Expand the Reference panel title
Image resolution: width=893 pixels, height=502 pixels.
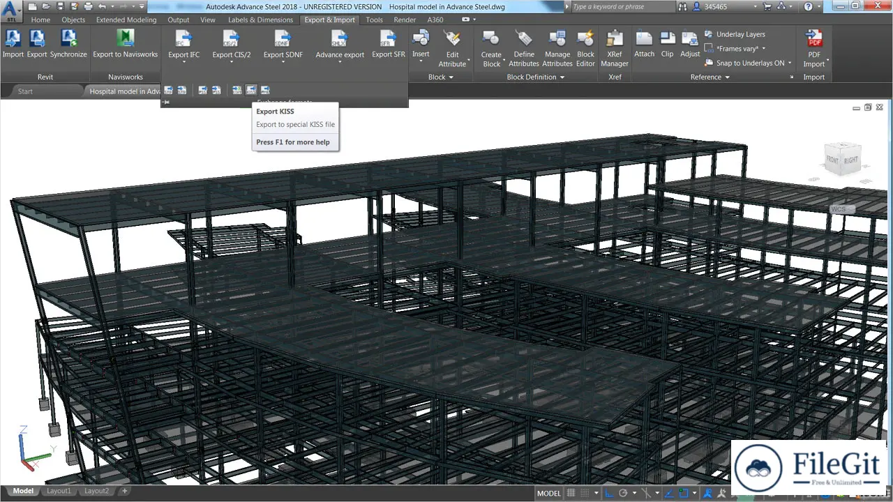(x=710, y=77)
